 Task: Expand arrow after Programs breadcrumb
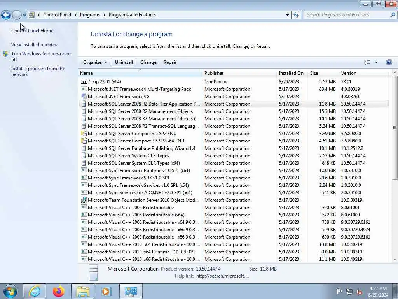[x=104, y=15]
